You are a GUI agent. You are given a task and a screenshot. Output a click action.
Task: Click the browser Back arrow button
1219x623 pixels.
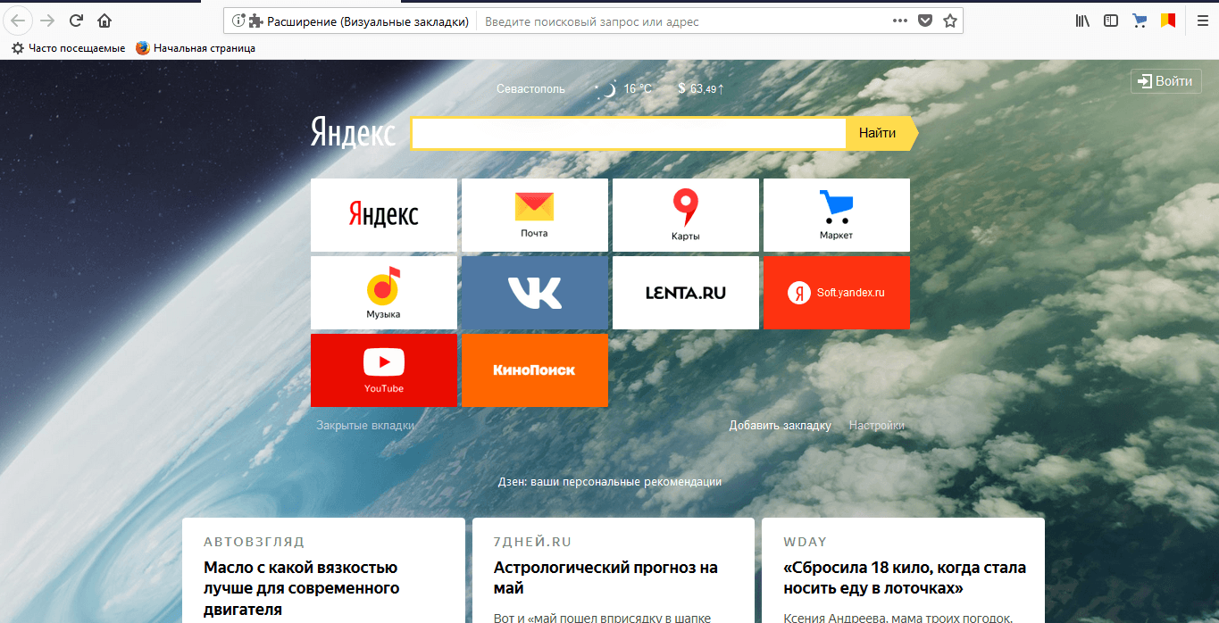pyautogui.click(x=17, y=21)
